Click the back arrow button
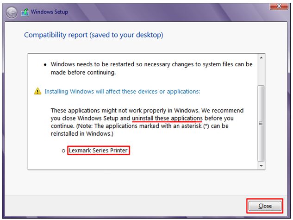 click(x=12, y=13)
